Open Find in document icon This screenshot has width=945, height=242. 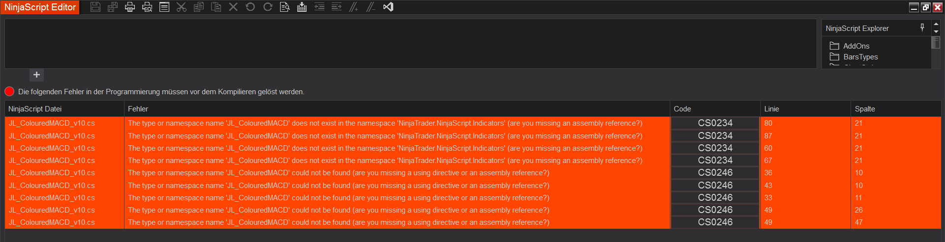pyautogui.click(x=285, y=7)
